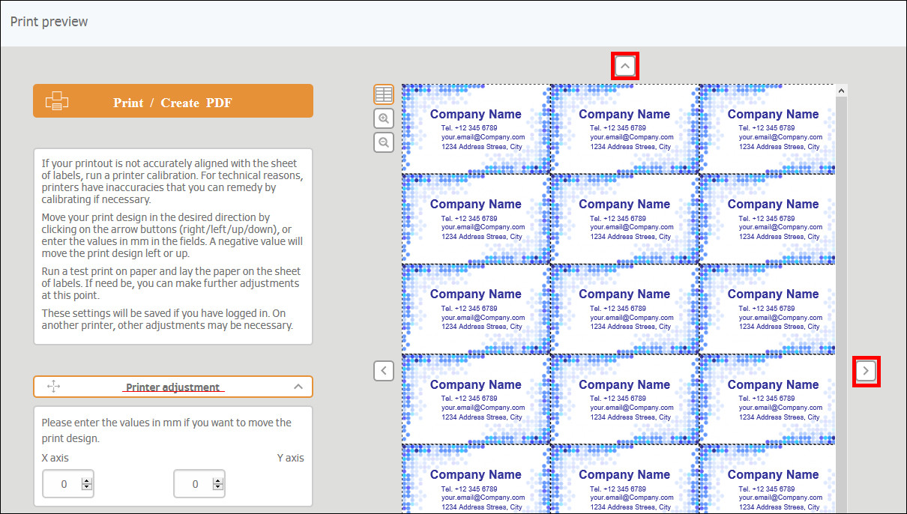Click the preview vertical scrollbar track
This screenshot has height=514, width=907.
[x=841, y=300]
